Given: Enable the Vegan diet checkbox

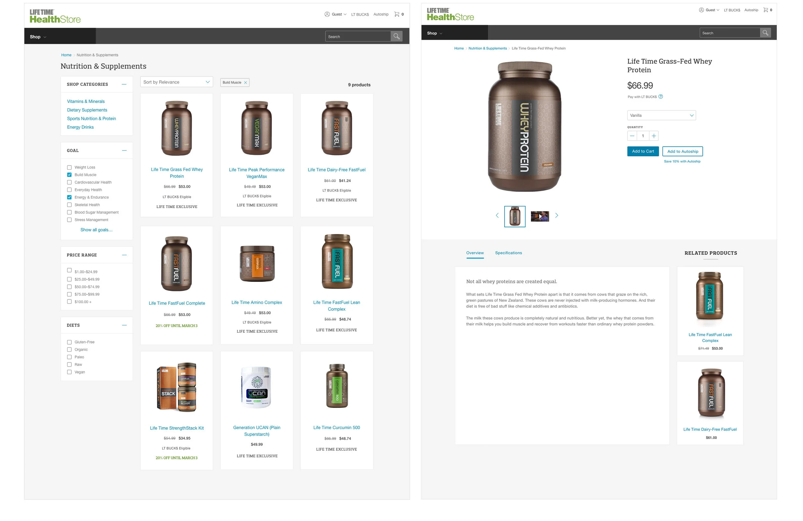Looking at the screenshot, I should [69, 372].
